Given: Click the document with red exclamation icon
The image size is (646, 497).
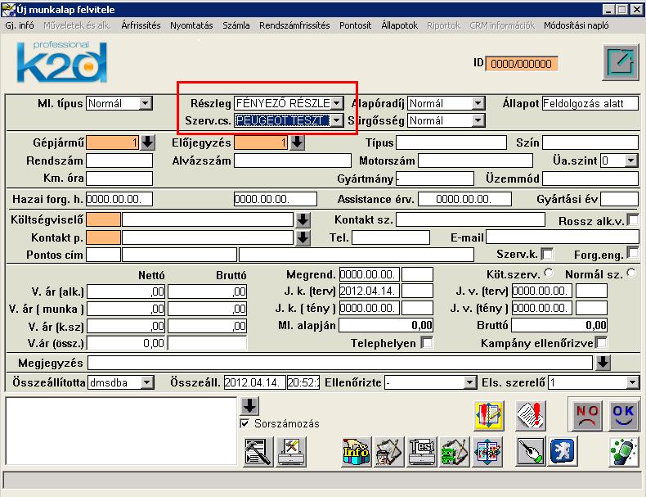Looking at the screenshot, I should 531,416.
